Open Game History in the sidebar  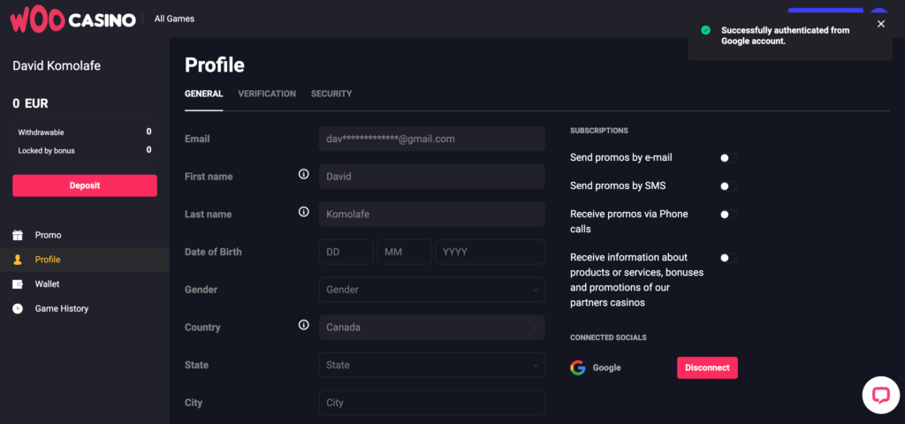point(62,308)
